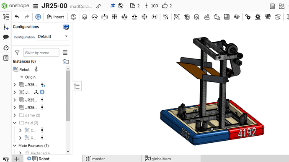The image size is (289, 162).
Task: Toggle the feature list flyout tab
Action: pos(77,86)
